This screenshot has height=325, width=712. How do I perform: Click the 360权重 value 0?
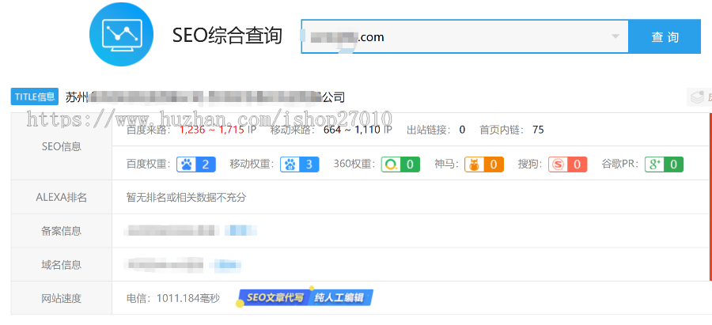coord(410,164)
